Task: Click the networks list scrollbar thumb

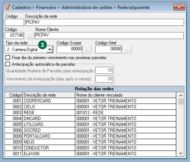Action: click(181, 102)
